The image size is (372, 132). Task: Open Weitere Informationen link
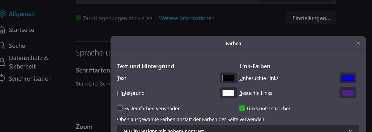click(187, 18)
